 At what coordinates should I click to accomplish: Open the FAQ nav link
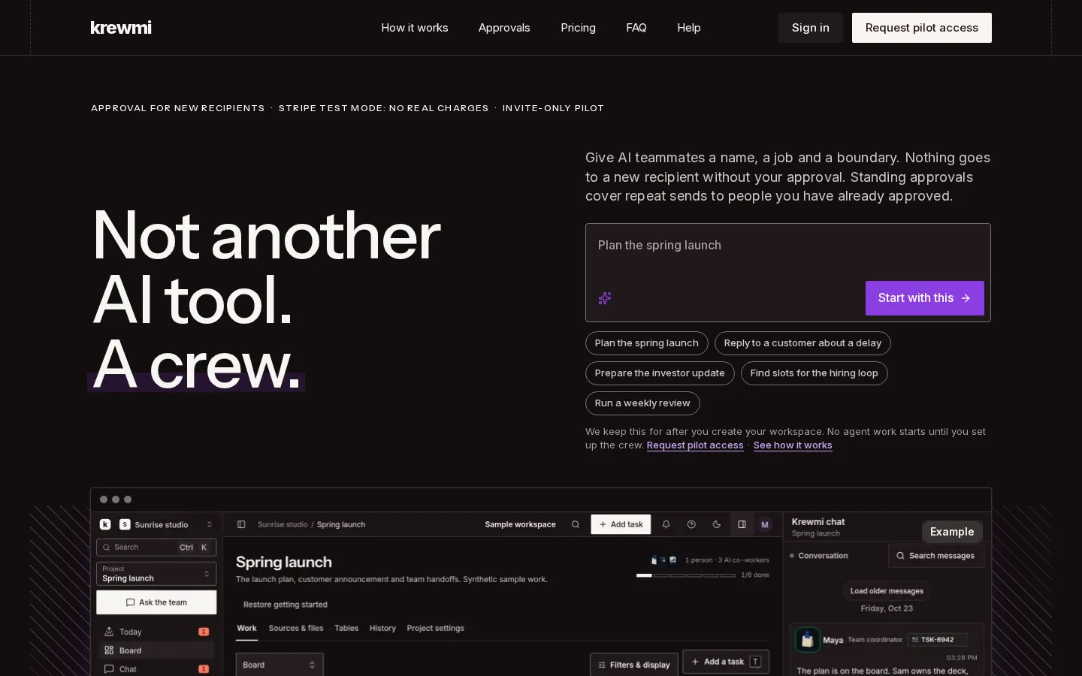tap(636, 28)
